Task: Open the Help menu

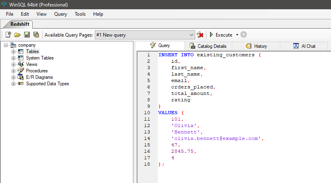Action: coord(98,14)
